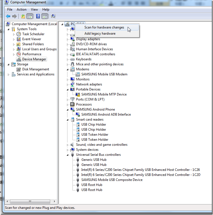Collapse the Modems node
Viewport: 213px width, 215px height.
[67, 70]
